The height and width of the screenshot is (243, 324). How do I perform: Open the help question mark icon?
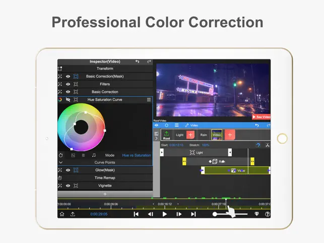pyautogui.click(x=267, y=214)
